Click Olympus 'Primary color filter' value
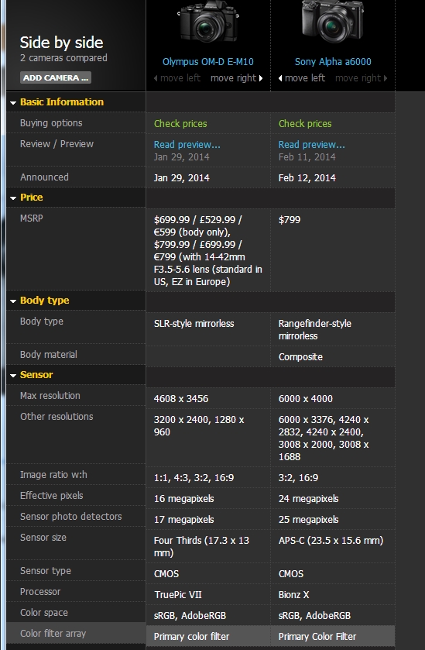The image size is (425, 650). (191, 636)
